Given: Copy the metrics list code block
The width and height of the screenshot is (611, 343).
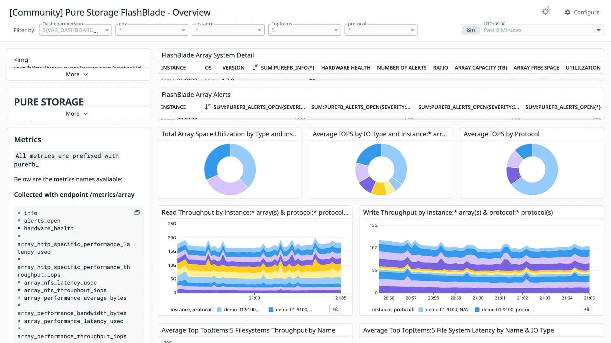Looking at the screenshot, I should [137, 212].
